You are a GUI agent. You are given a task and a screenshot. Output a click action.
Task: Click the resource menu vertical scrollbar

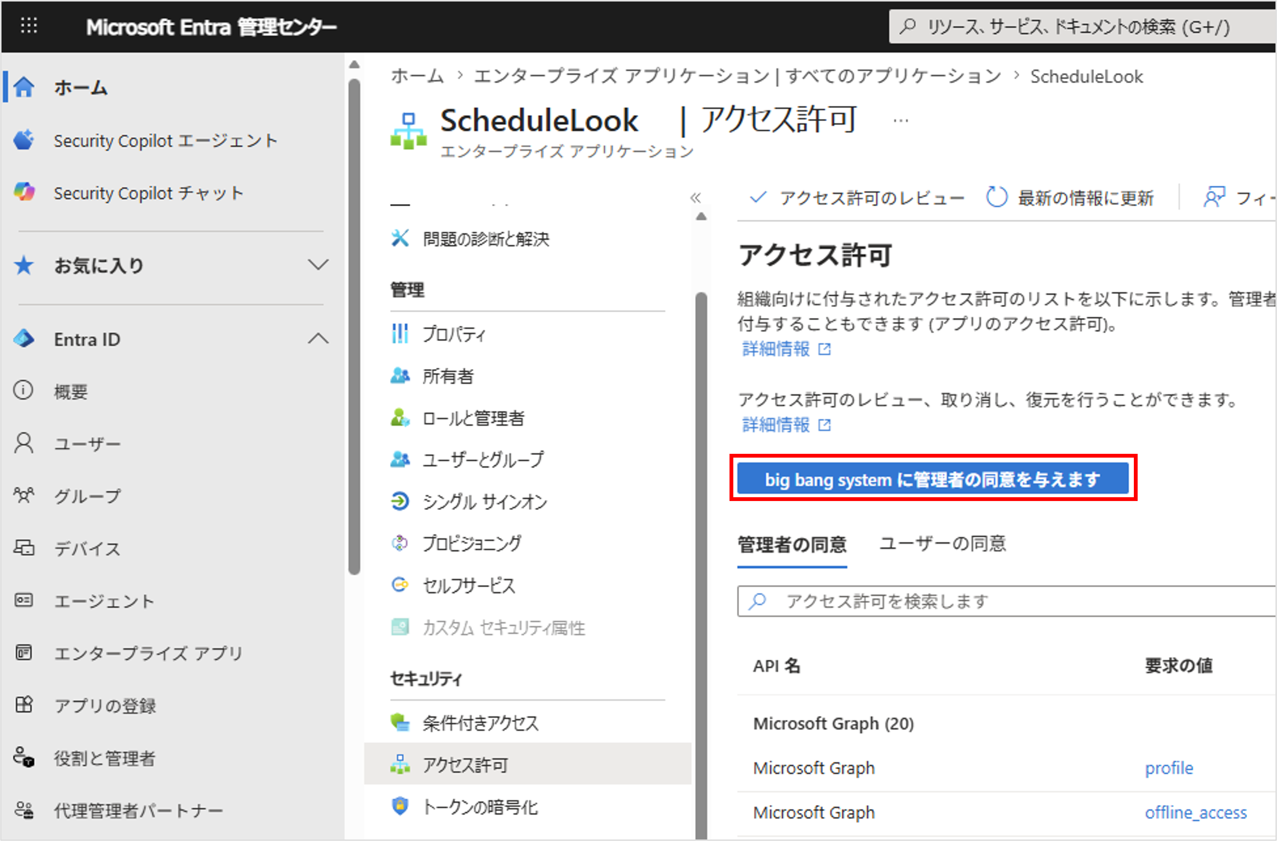pyautogui.click(x=701, y=566)
